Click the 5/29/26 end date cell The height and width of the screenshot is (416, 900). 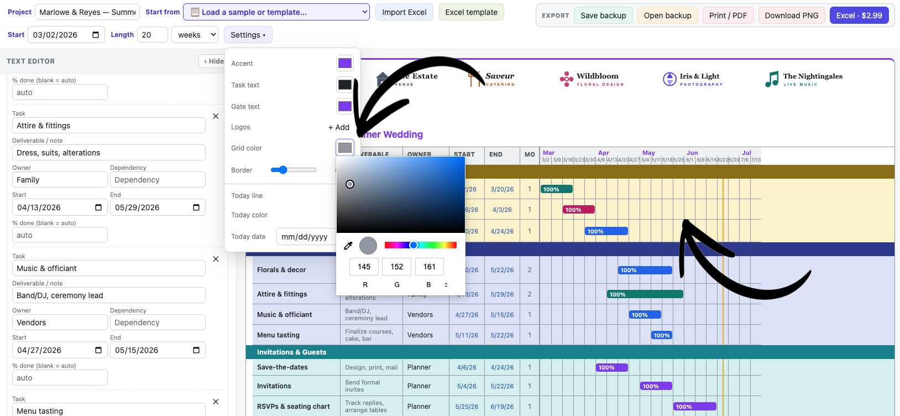coord(502,294)
